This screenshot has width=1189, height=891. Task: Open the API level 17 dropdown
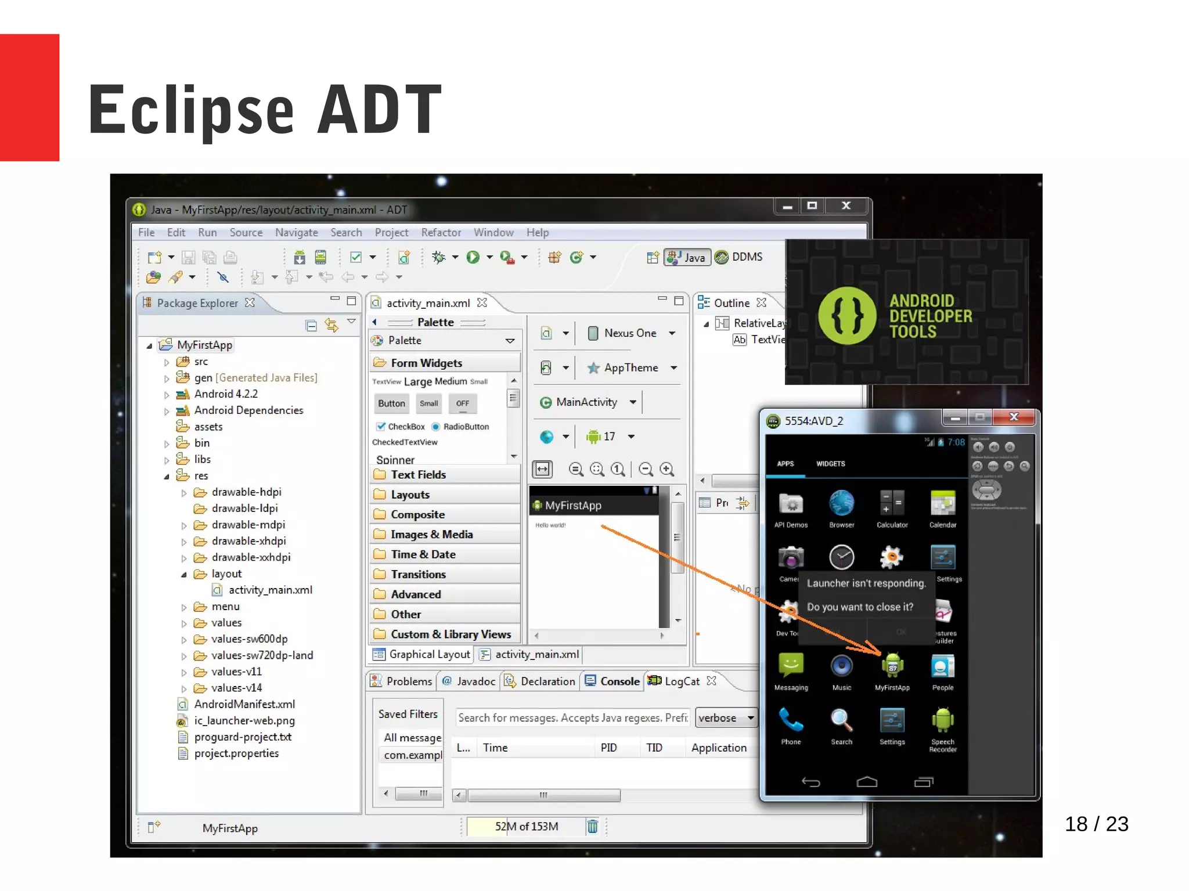pos(610,437)
